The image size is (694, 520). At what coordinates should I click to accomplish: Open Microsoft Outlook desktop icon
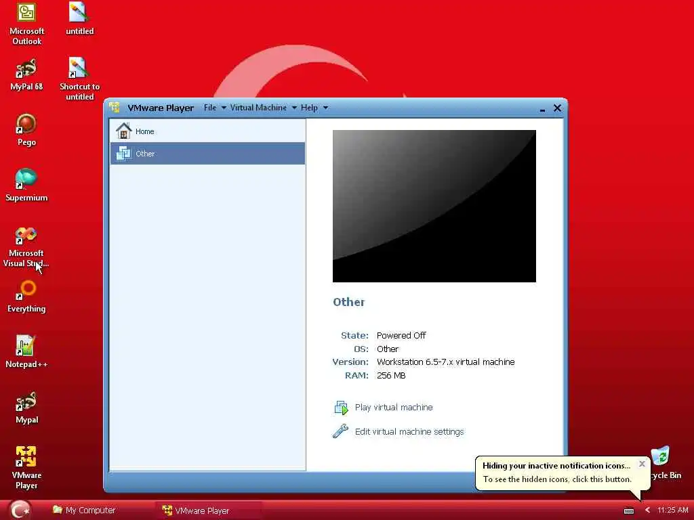[x=26, y=23]
